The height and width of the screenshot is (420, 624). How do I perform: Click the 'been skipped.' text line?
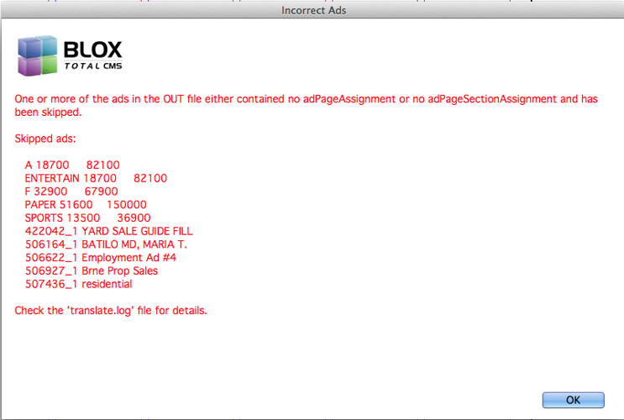click(48, 112)
